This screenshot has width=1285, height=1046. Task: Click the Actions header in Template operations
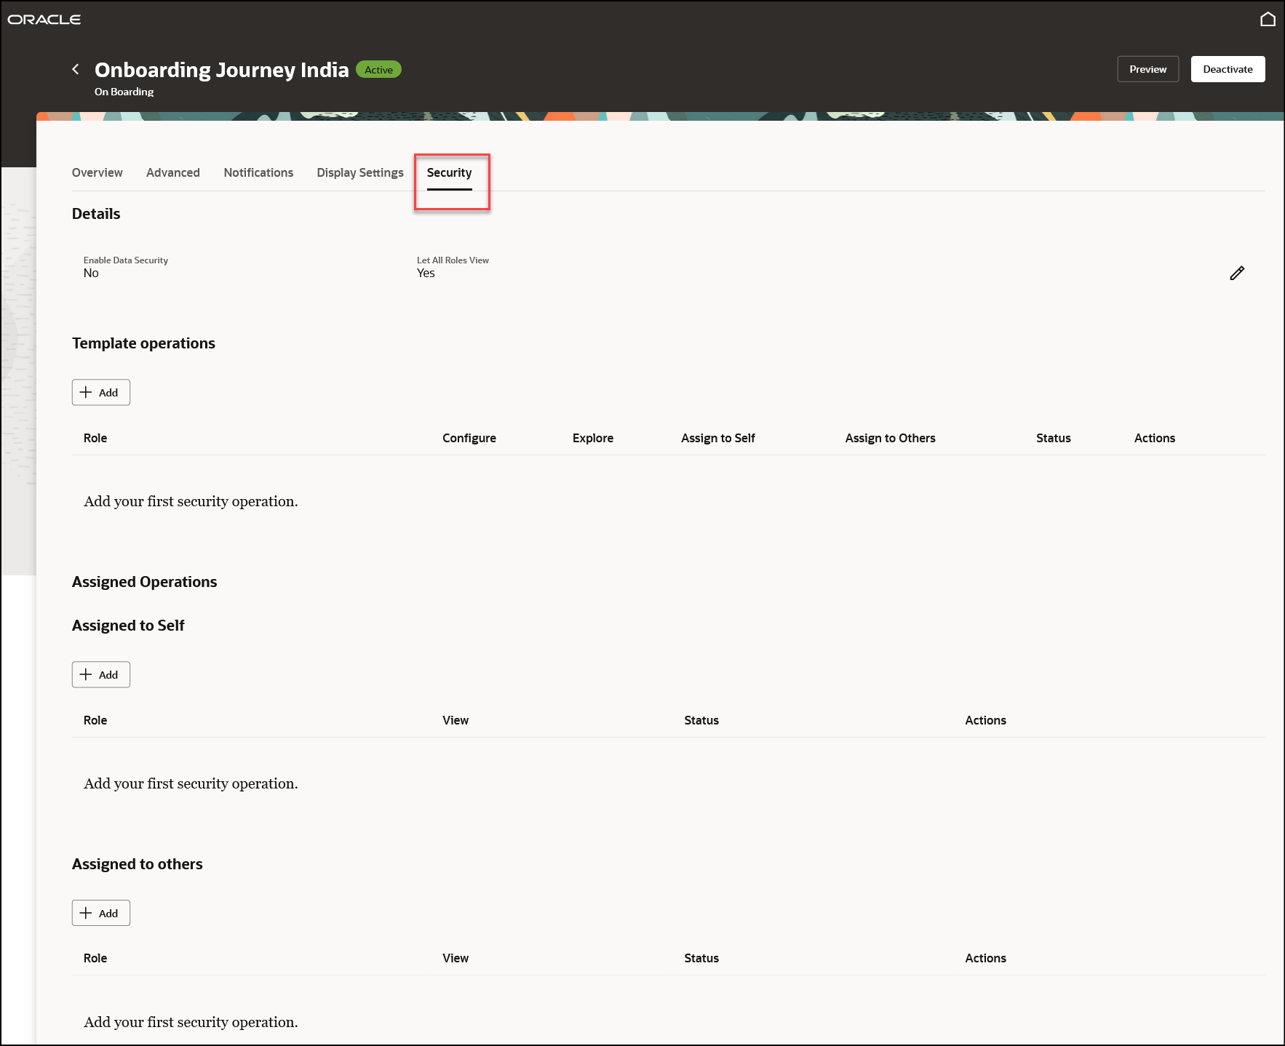(x=1155, y=438)
